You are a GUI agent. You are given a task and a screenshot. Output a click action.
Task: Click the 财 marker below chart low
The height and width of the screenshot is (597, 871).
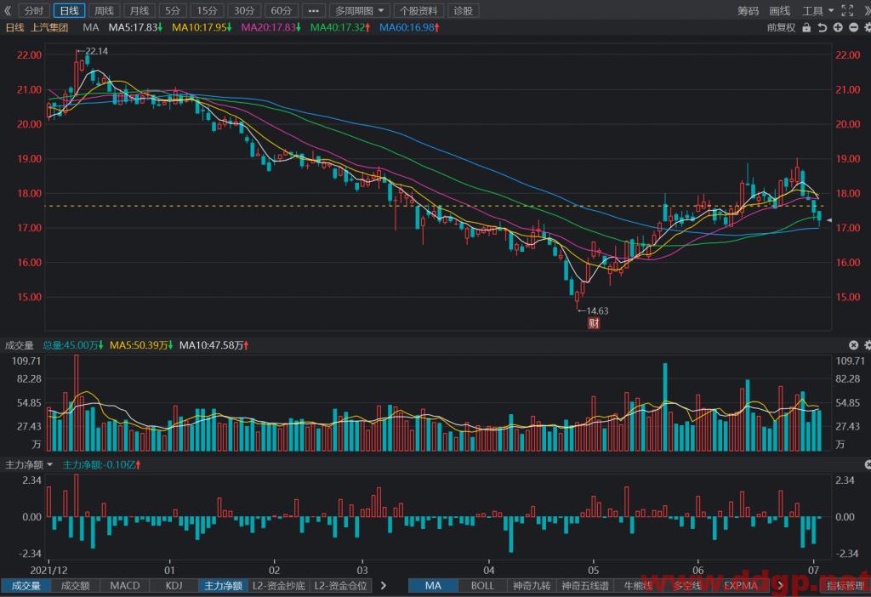pos(593,323)
